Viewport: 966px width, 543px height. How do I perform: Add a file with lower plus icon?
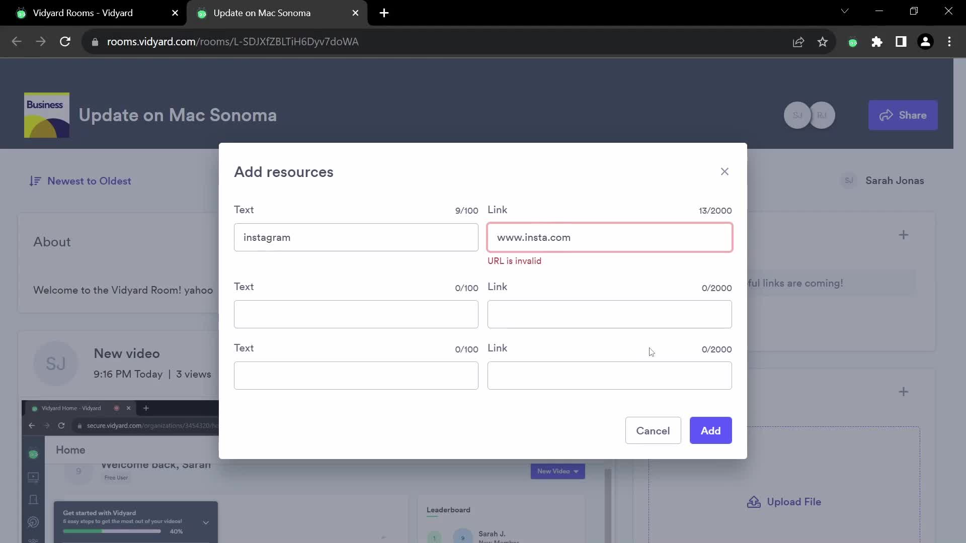903,392
